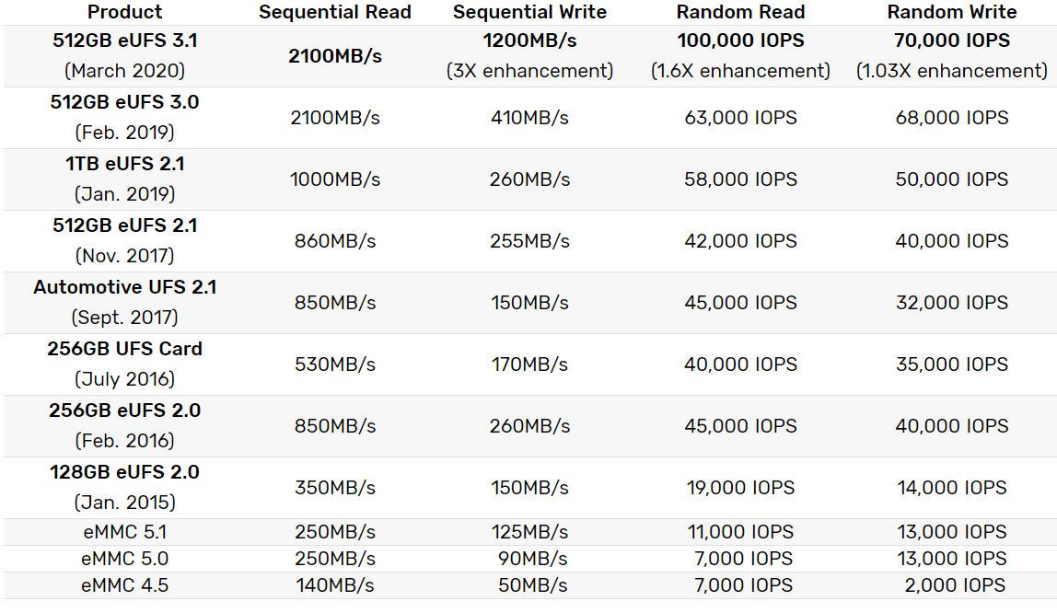
Task: Click the 1TB eUFS 2.1 product name
Action: [124, 164]
